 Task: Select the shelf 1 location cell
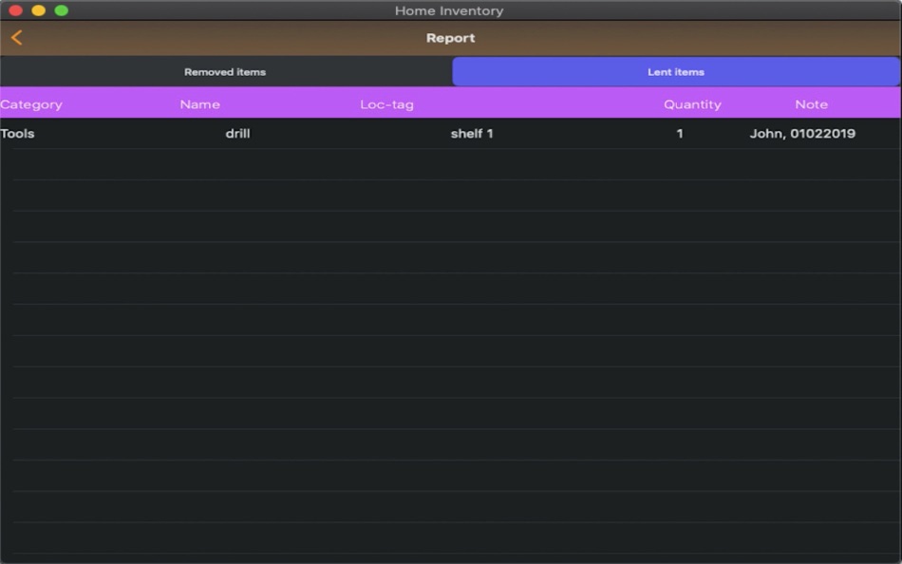tap(472, 134)
